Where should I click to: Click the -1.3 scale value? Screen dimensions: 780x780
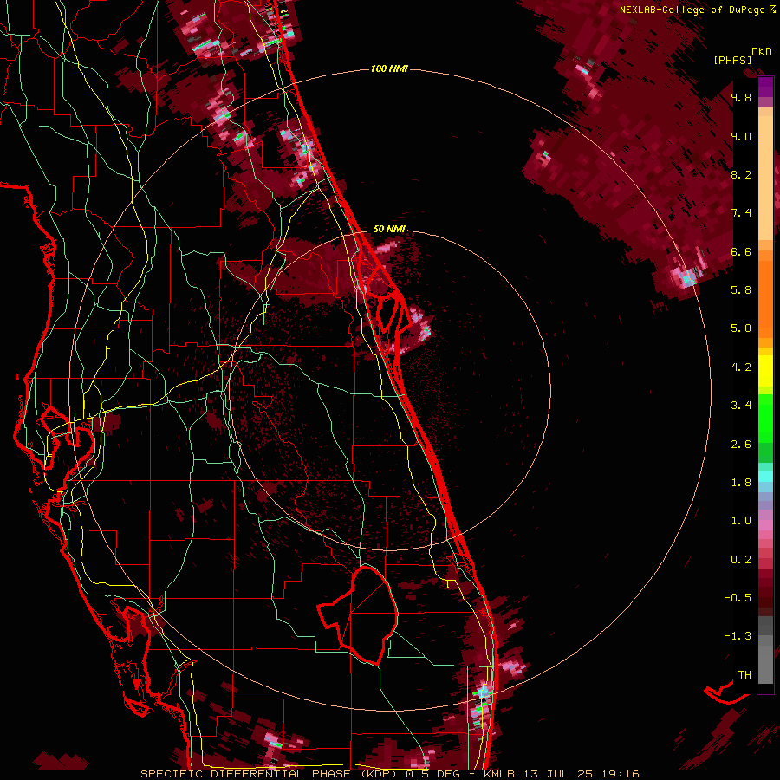point(738,636)
